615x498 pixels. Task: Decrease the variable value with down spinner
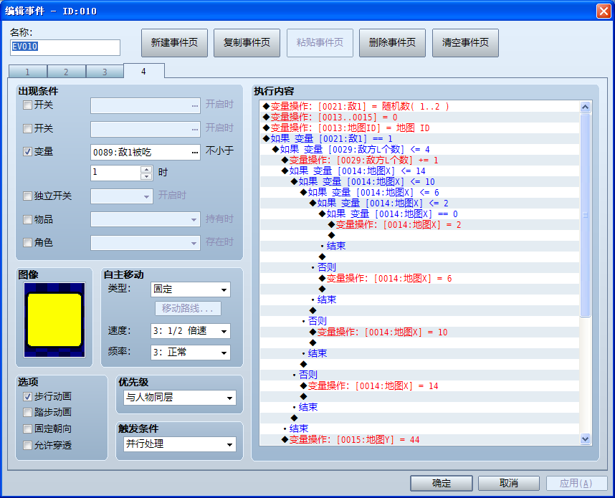[146, 176]
